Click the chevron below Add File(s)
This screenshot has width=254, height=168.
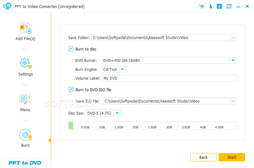click(25, 49)
